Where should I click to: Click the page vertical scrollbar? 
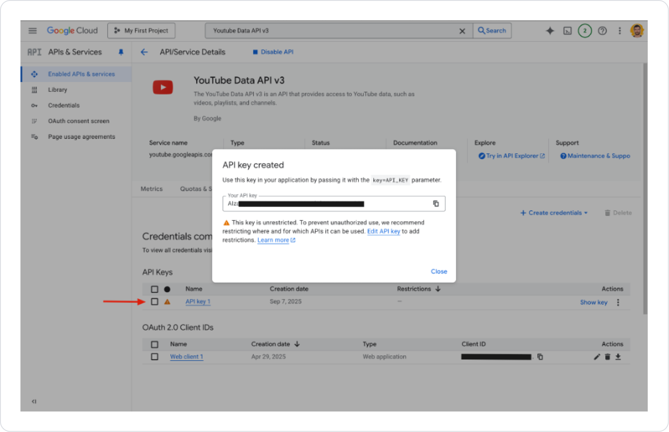pos(645,188)
